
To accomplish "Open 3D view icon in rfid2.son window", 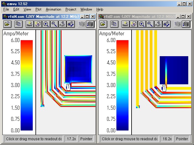I will click(x=134, y=24).
